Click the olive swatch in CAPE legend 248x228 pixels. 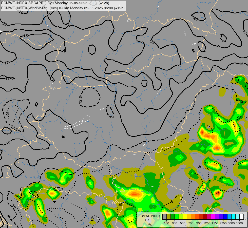169,217
